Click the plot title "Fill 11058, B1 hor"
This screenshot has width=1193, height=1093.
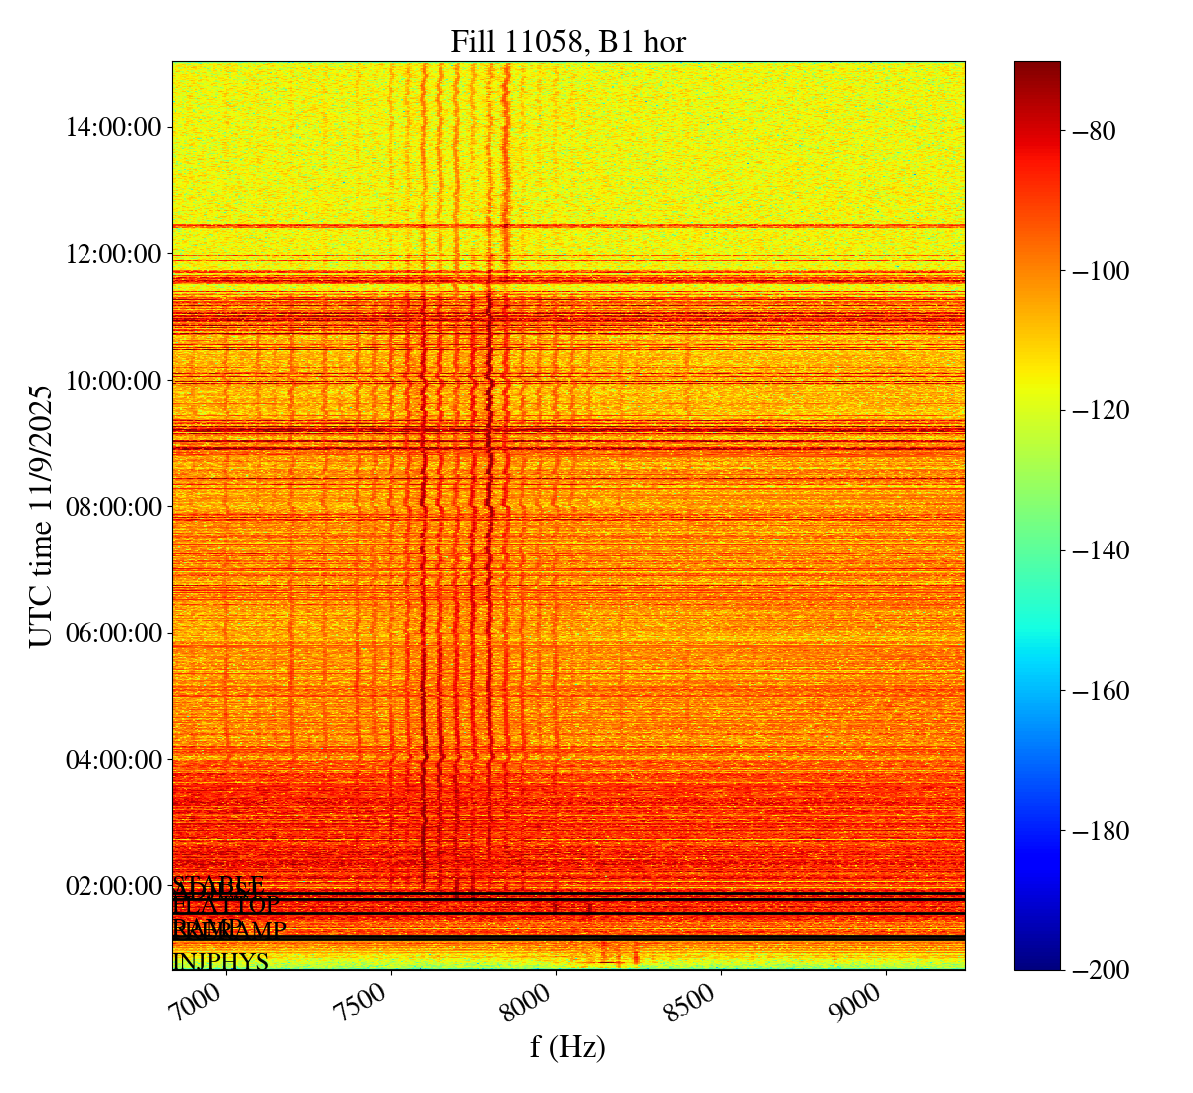point(568,41)
